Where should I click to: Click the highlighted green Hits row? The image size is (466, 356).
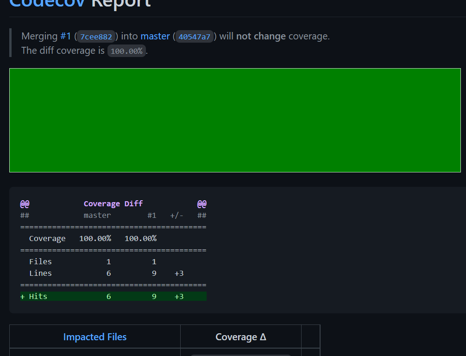pyautogui.click(x=113, y=296)
